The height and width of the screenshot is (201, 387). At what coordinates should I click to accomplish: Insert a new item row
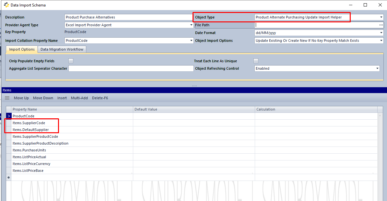click(x=62, y=98)
